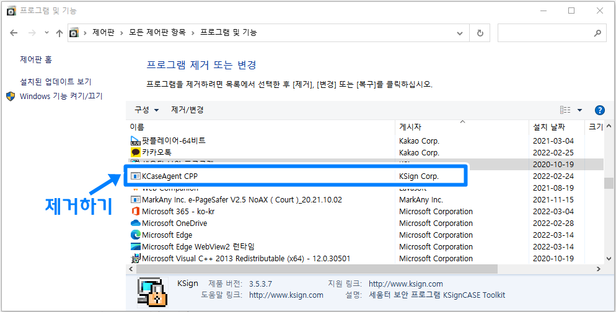Viewport: 616px width, 312px height.
Task: Click install date 2021-11-15
Action: 553,199
